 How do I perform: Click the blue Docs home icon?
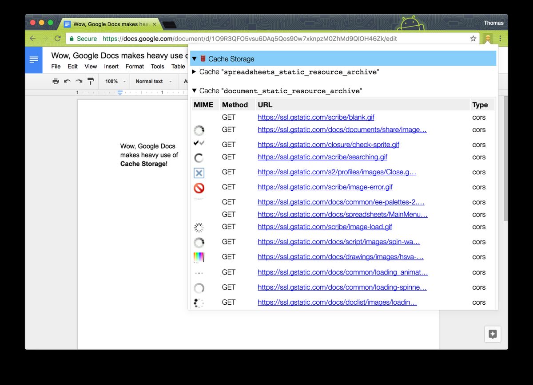[x=34, y=60]
